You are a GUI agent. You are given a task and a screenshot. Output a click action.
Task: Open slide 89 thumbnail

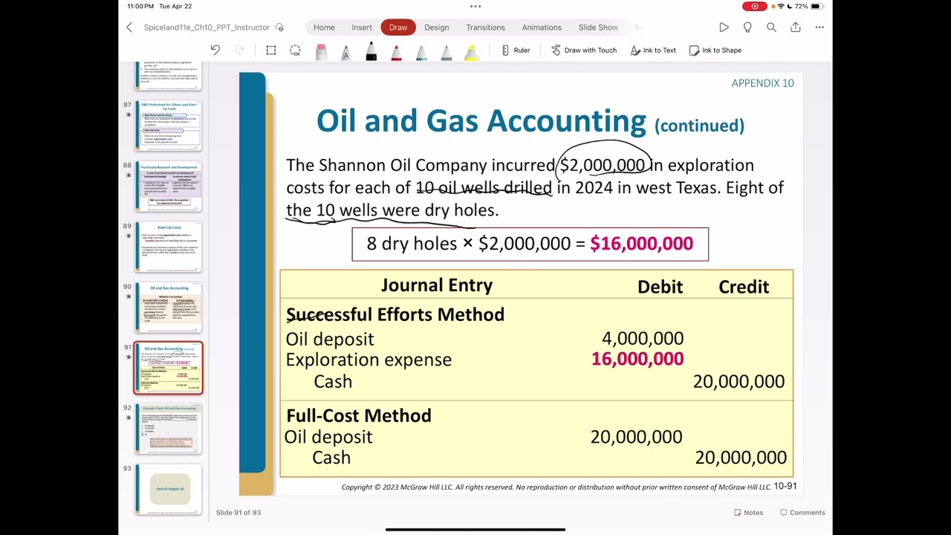[x=168, y=247]
